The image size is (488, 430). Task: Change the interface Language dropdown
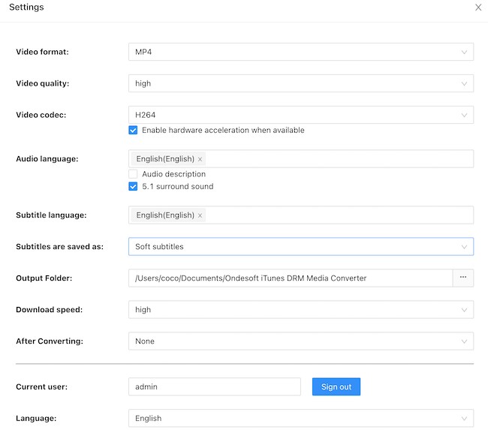click(x=300, y=418)
